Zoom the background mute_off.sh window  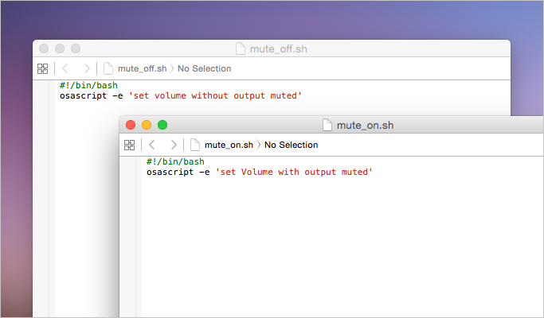tap(76, 48)
